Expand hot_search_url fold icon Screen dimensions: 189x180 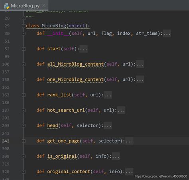click(x=24, y=110)
